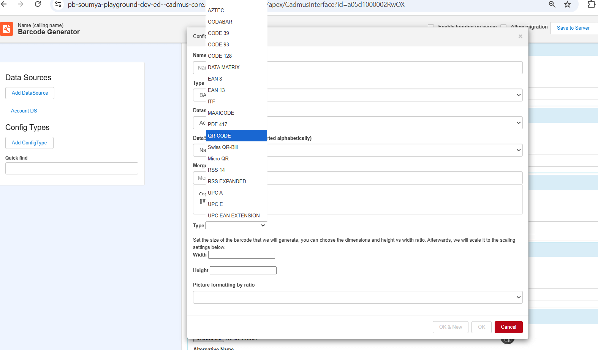Pick CODE 128 barcode type
598x350 pixels.
click(236, 56)
